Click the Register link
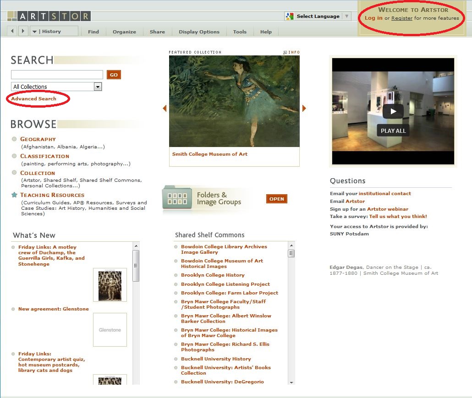 402,18
